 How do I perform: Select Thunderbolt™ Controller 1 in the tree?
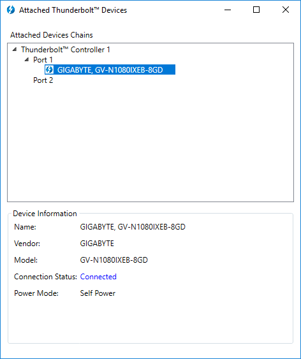click(x=66, y=50)
